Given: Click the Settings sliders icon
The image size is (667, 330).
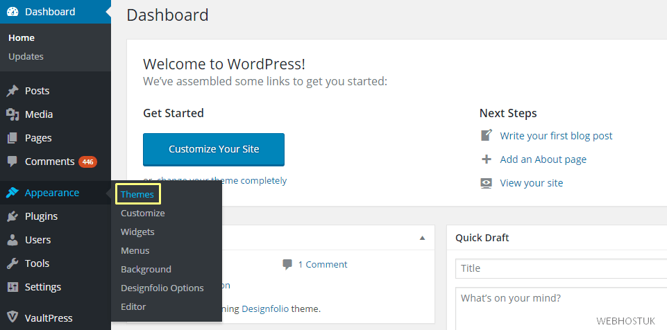Looking at the screenshot, I should point(12,287).
